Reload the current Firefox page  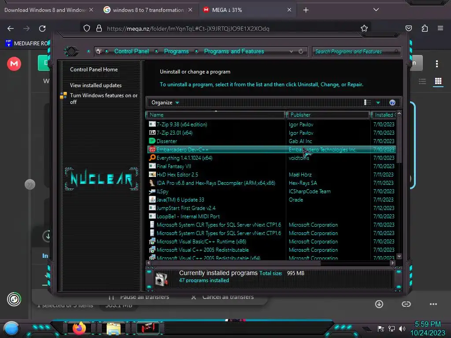coord(42,29)
